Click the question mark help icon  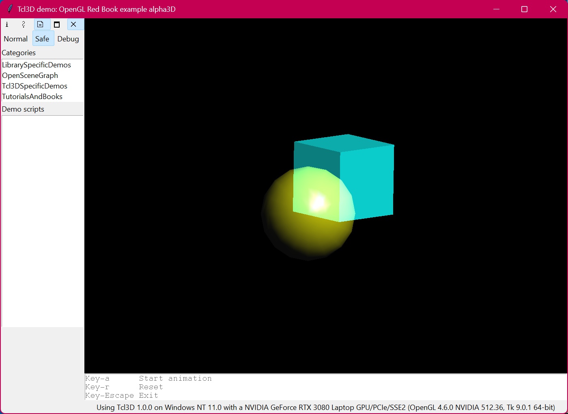click(x=24, y=24)
